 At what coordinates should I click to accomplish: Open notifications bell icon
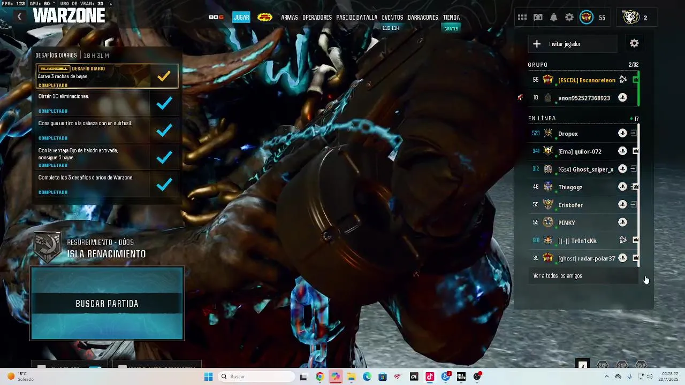tap(554, 18)
